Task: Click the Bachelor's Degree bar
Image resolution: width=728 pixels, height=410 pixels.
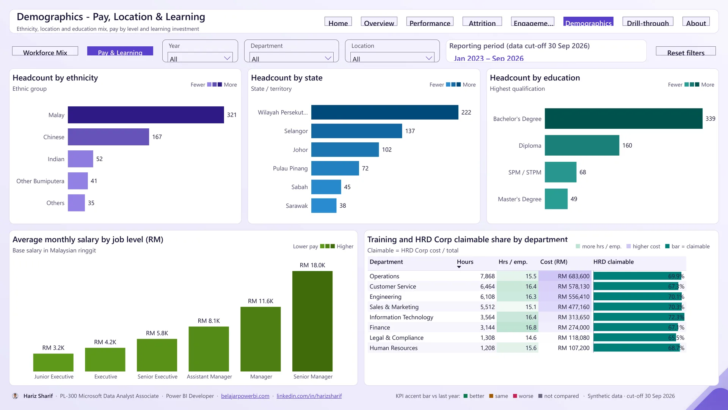Action: pos(623,119)
